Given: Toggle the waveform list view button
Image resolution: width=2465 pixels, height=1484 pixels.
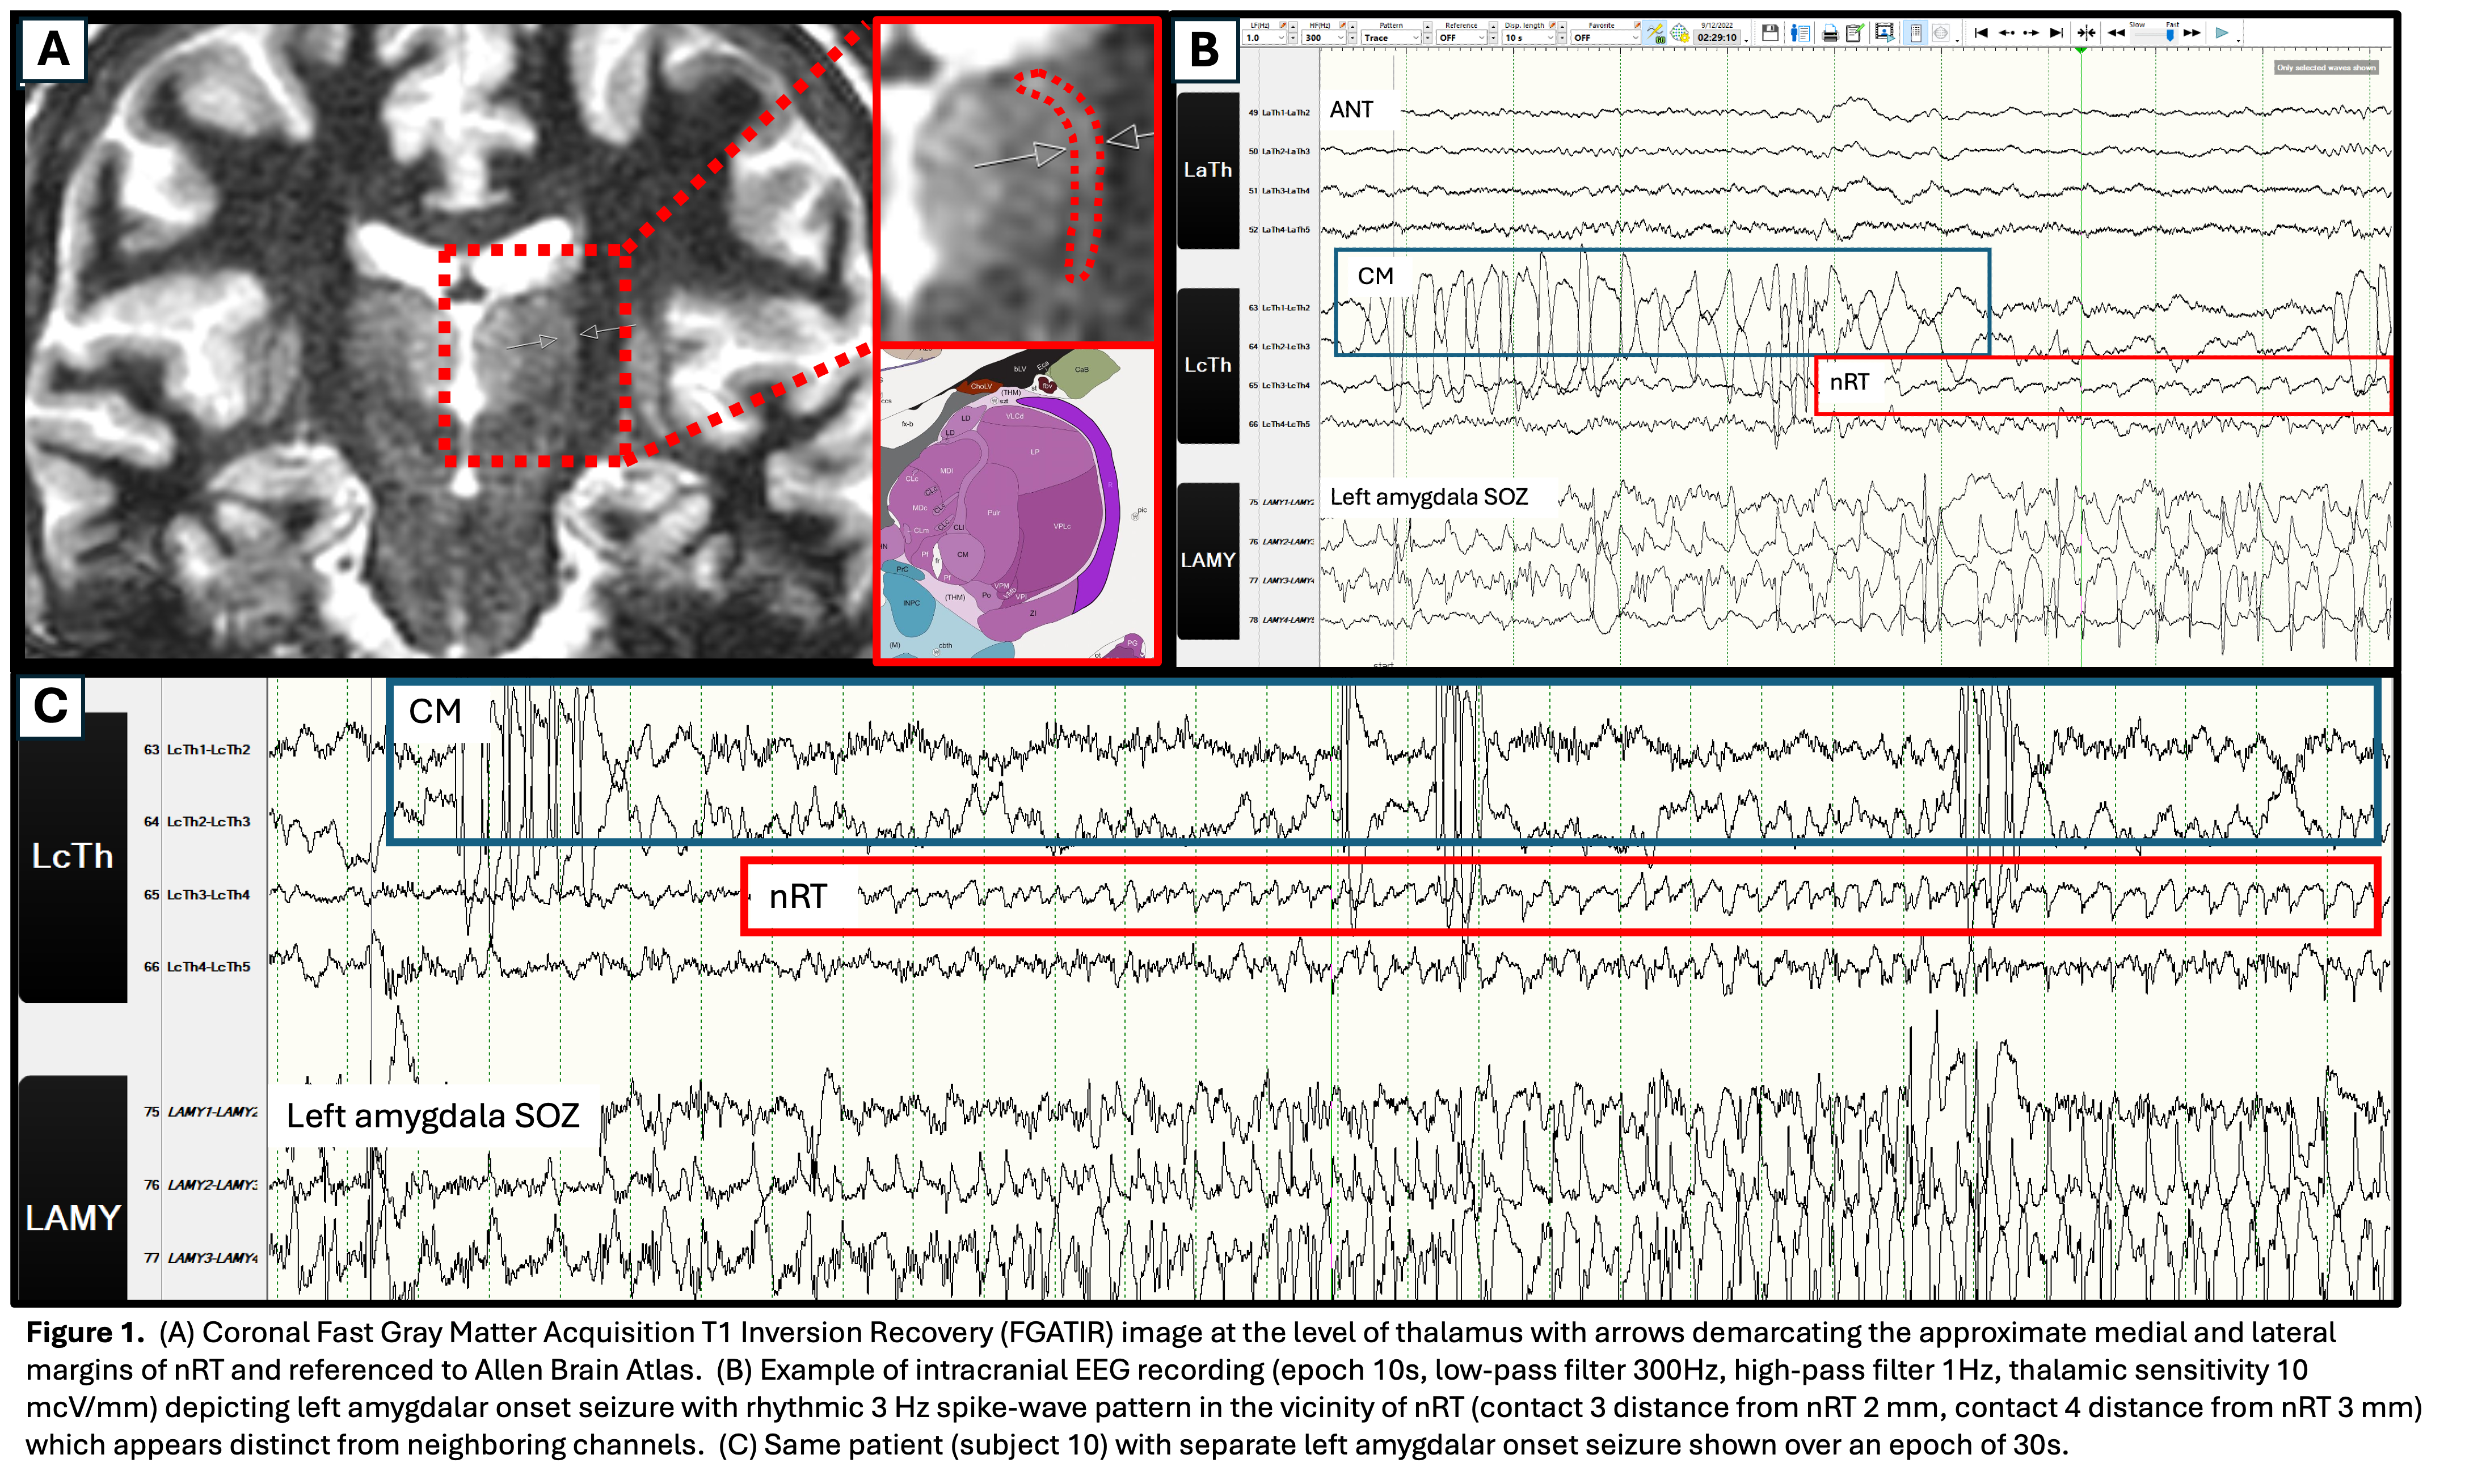Looking at the screenshot, I should (1916, 33).
